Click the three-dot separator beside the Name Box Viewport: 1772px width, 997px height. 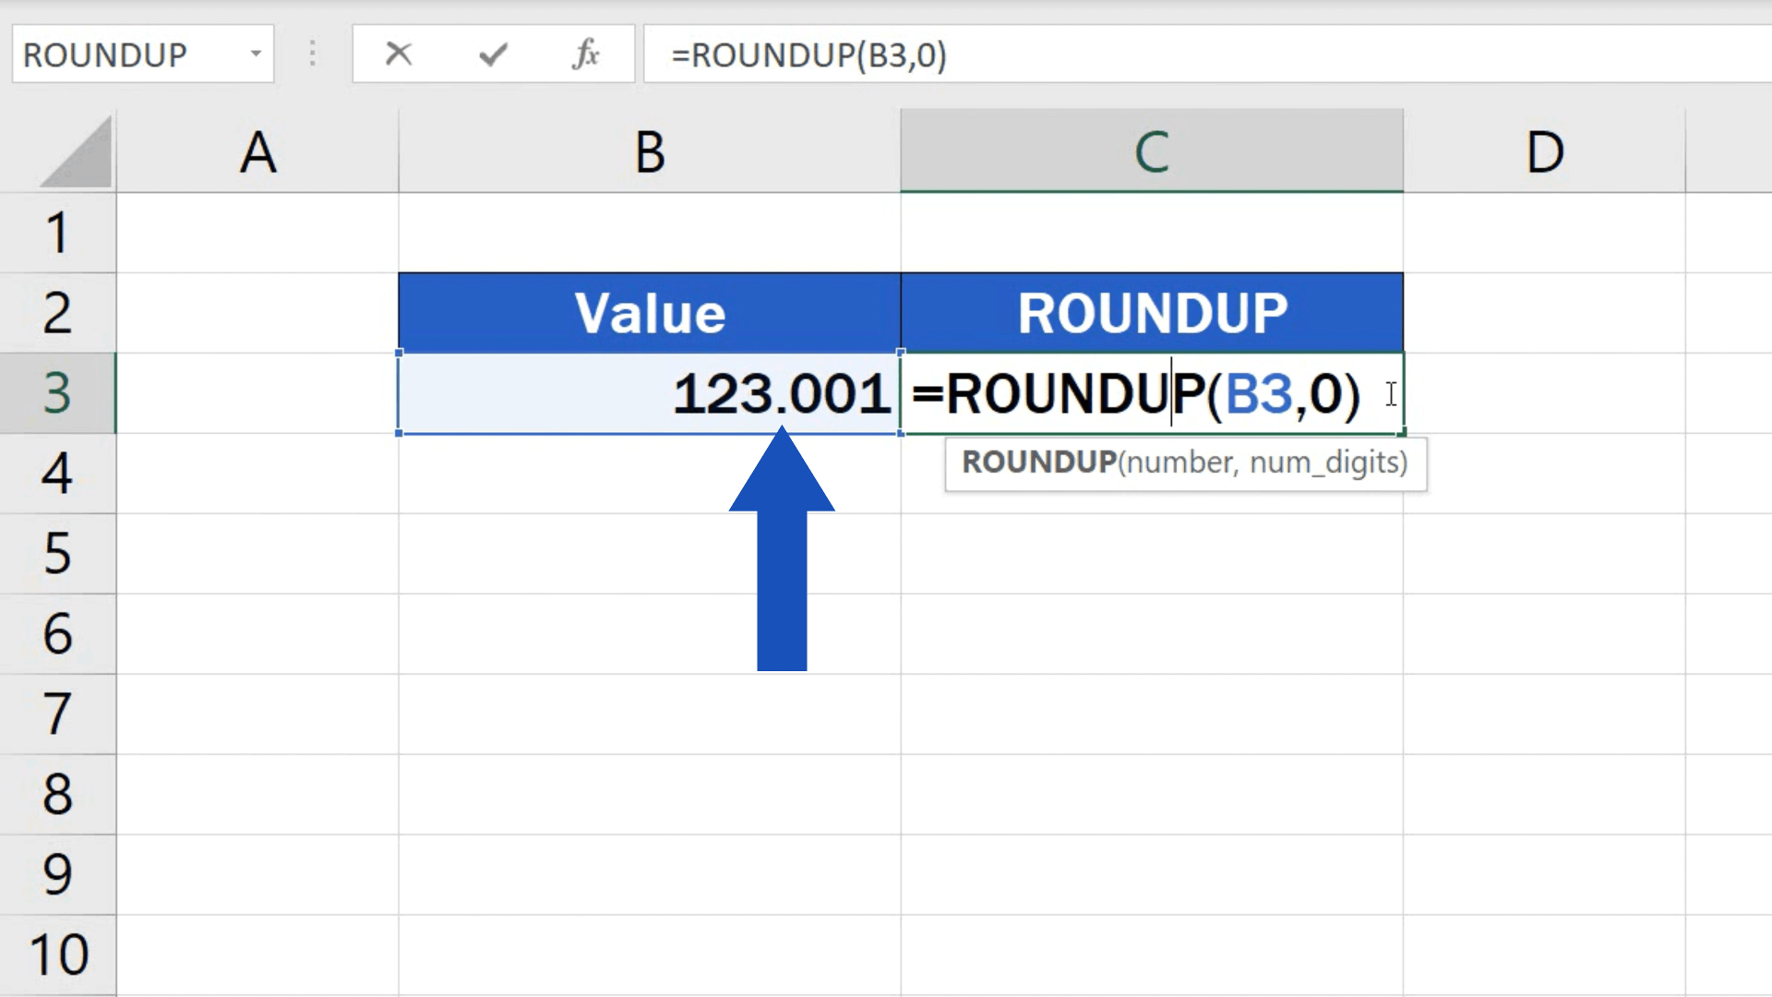click(313, 54)
